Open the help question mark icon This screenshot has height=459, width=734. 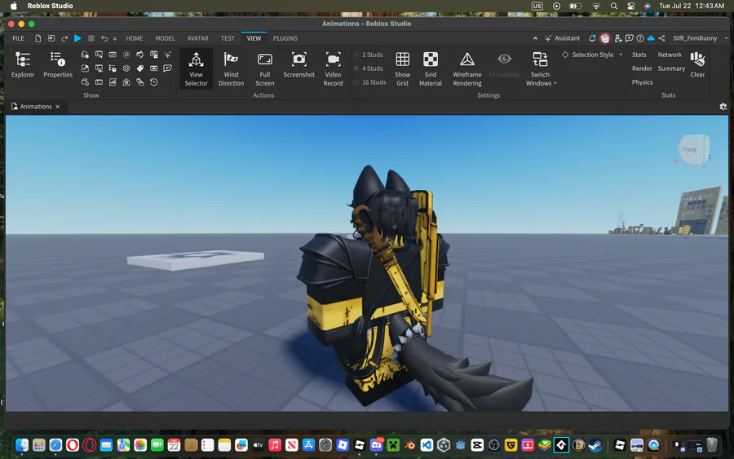click(640, 38)
